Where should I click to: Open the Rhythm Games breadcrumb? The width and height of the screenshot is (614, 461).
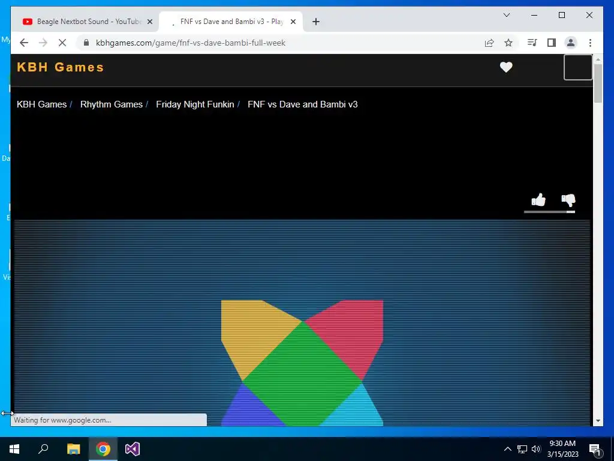tap(111, 104)
